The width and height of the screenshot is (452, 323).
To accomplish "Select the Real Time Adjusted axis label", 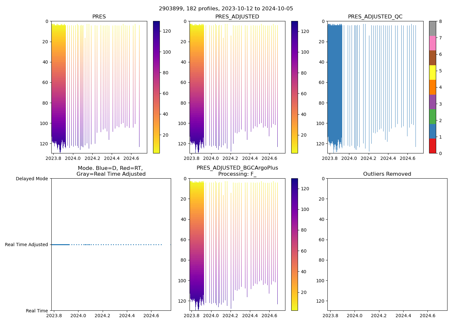I will [x=26, y=245].
